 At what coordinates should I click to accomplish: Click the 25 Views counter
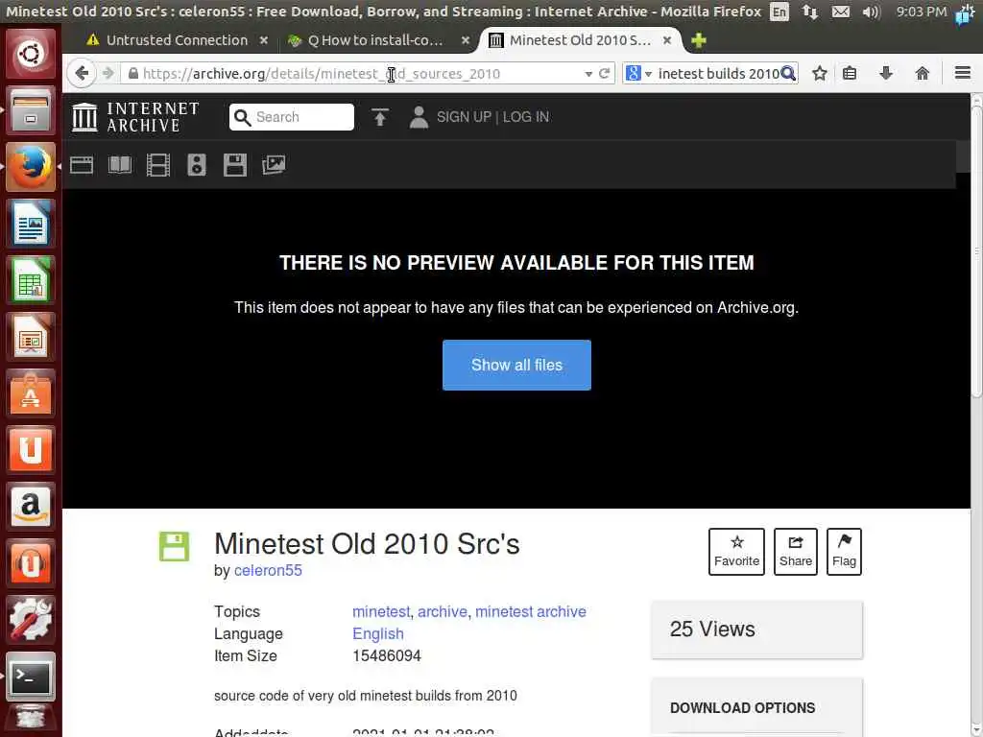(x=756, y=630)
